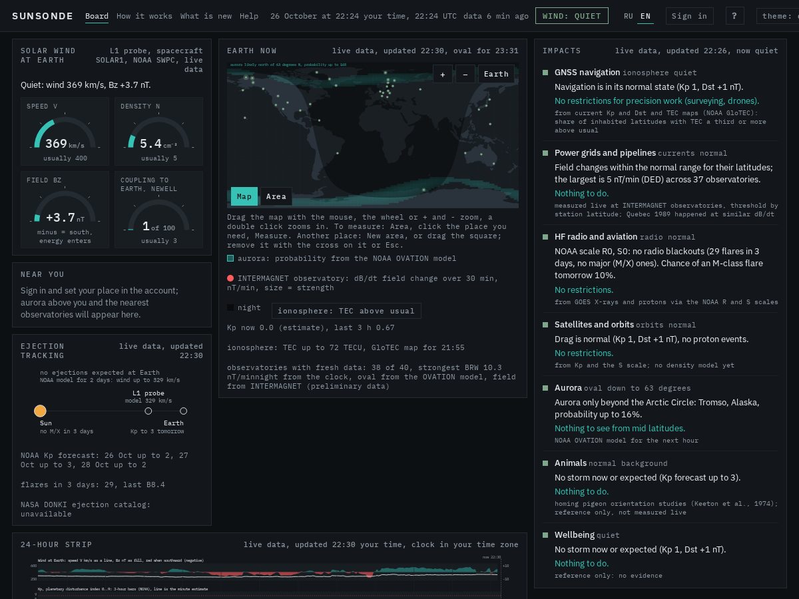Viewport: 799px width, 599px height.
Task: Switch language to EN
Action: tap(645, 16)
